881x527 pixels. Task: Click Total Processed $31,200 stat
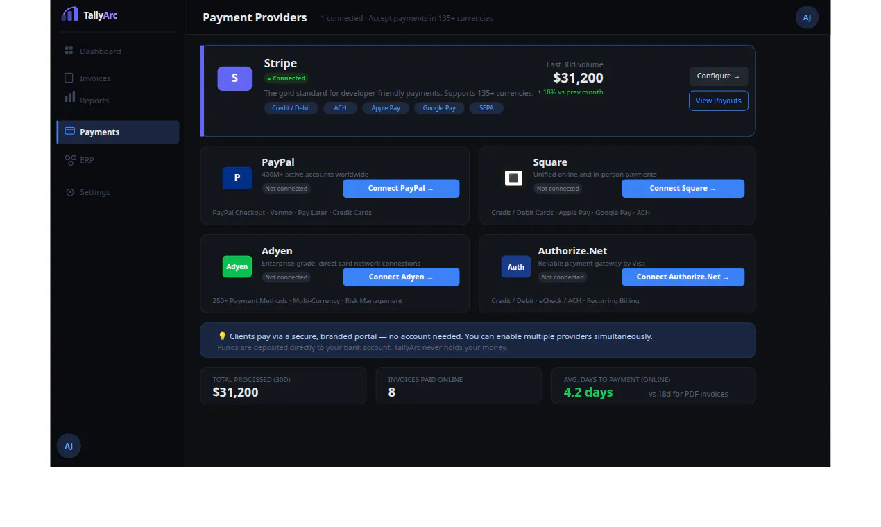tap(235, 392)
